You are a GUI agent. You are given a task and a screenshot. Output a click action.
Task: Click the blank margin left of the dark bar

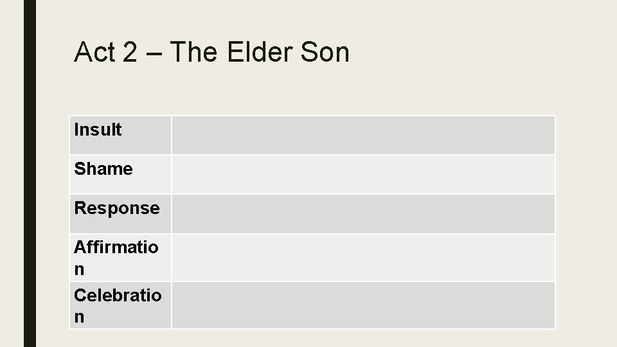[x=12, y=173]
